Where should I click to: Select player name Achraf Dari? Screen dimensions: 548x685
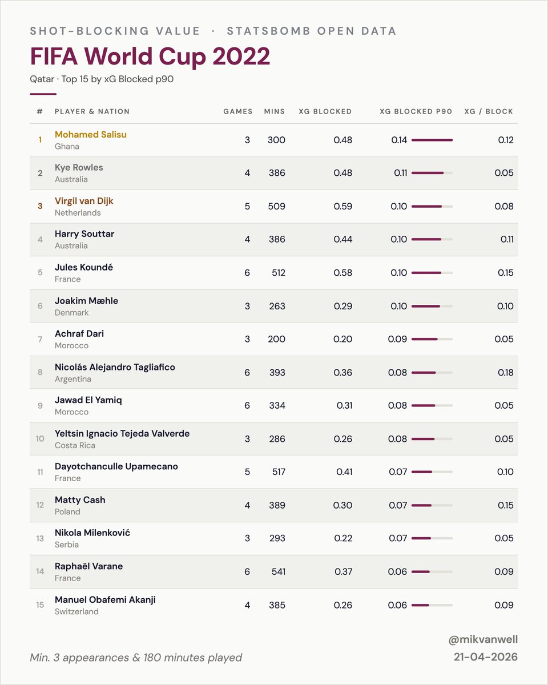(79, 334)
